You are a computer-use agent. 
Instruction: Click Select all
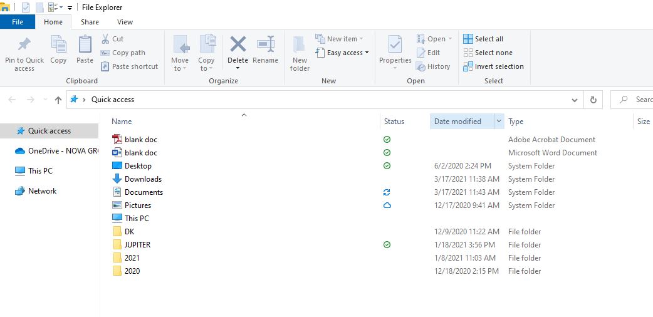[483, 39]
